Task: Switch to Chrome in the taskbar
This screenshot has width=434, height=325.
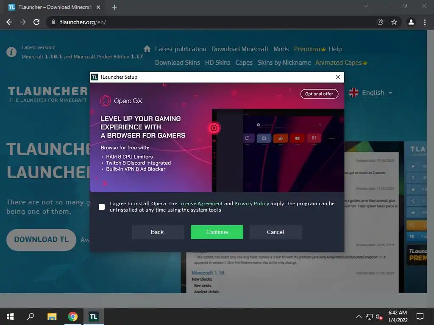Action: pos(73,317)
